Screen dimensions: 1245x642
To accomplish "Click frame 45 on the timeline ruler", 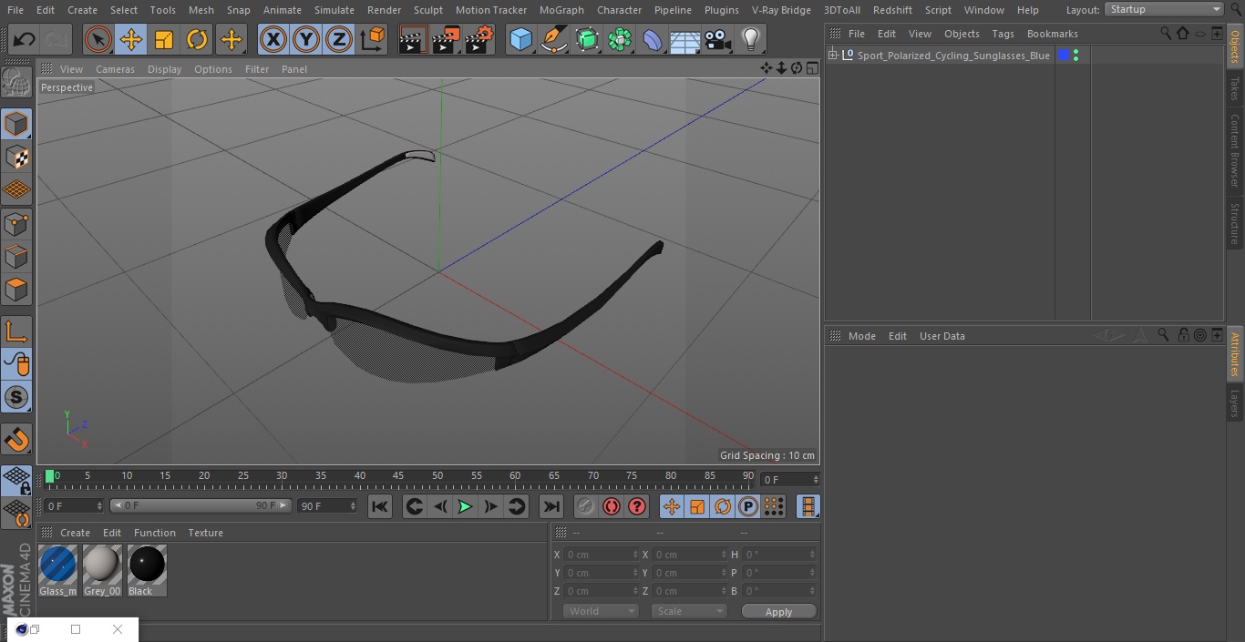I will 398,475.
